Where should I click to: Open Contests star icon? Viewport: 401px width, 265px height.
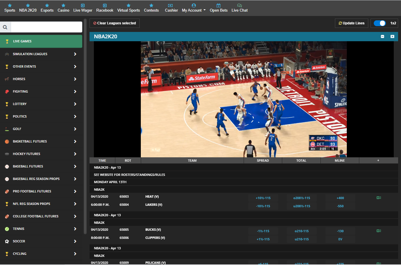(x=151, y=5)
